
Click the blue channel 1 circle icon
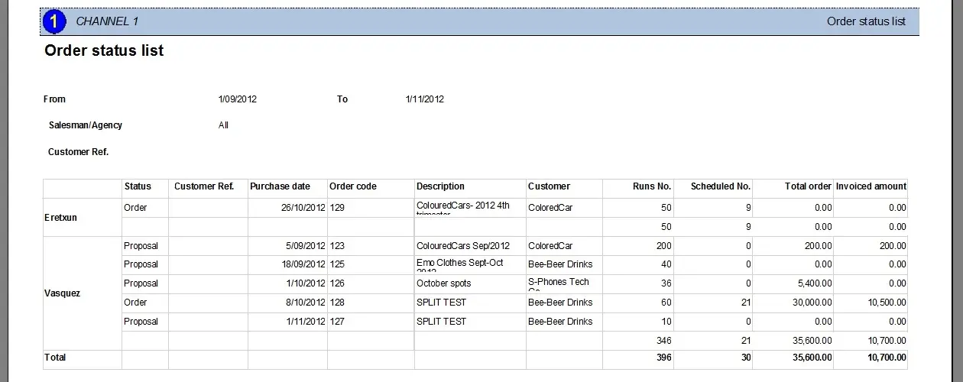pos(55,22)
